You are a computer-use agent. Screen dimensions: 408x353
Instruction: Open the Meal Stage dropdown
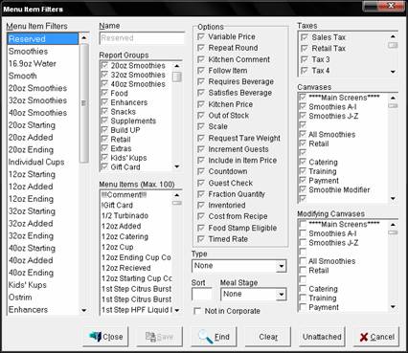click(282, 294)
